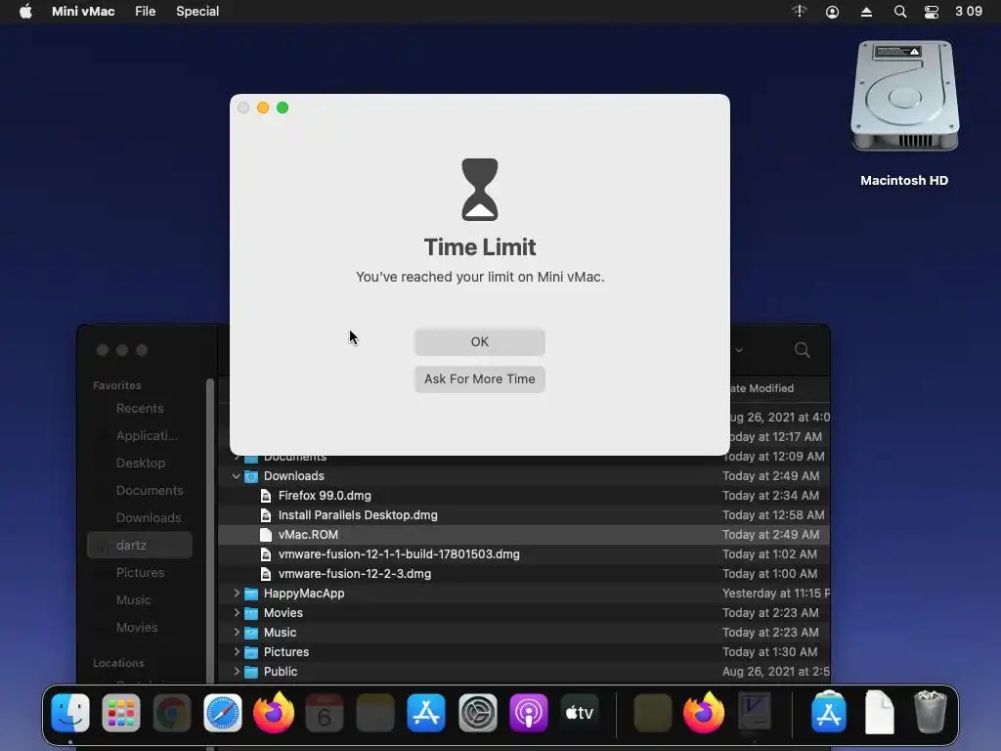Select dartz home in Finder sidebar
Viewport: 1001px width, 751px height.
139,546
